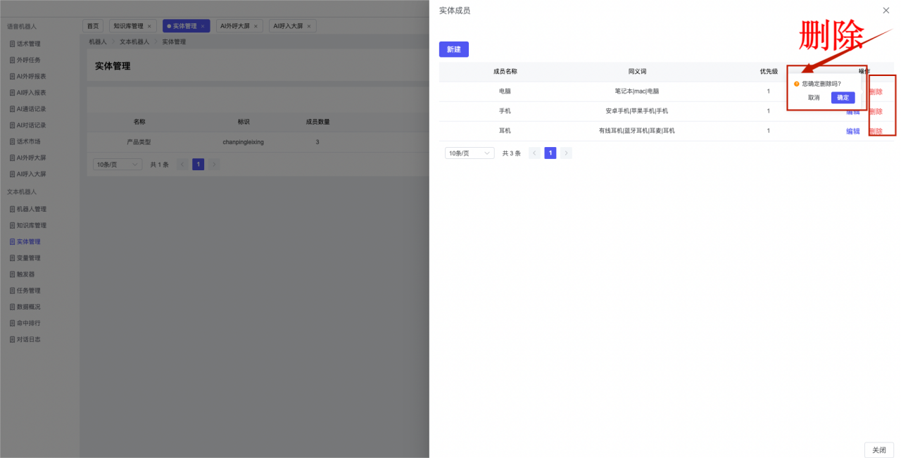Edit the 耳机 member row

pyautogui.click(x=852, y=132)
